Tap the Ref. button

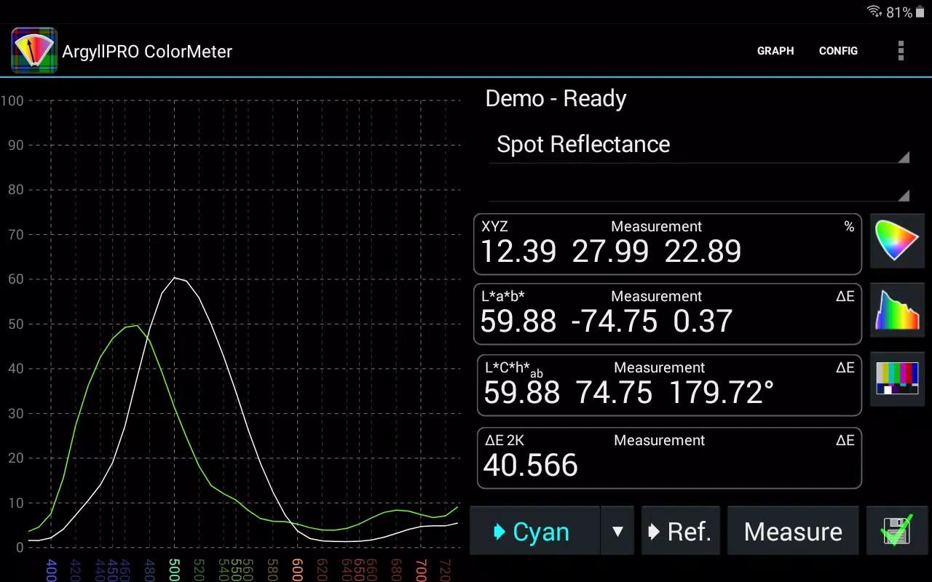pos(681,531)
